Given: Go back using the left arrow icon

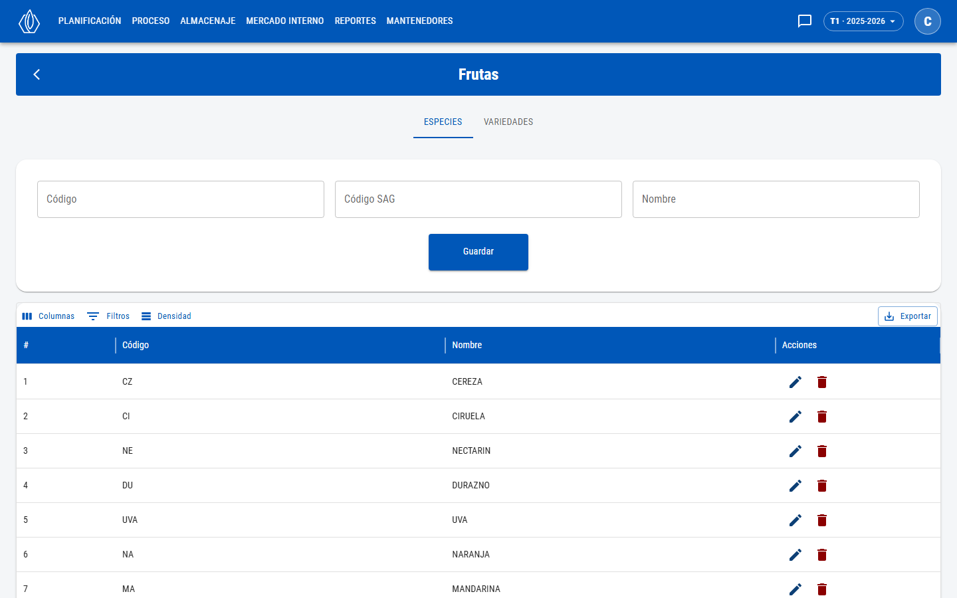Looking at the screenshot, I should point(37,74).
